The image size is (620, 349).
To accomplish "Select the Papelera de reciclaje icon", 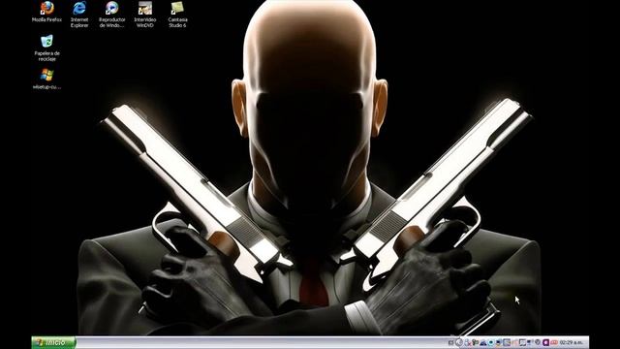I will tap(46, 48).
